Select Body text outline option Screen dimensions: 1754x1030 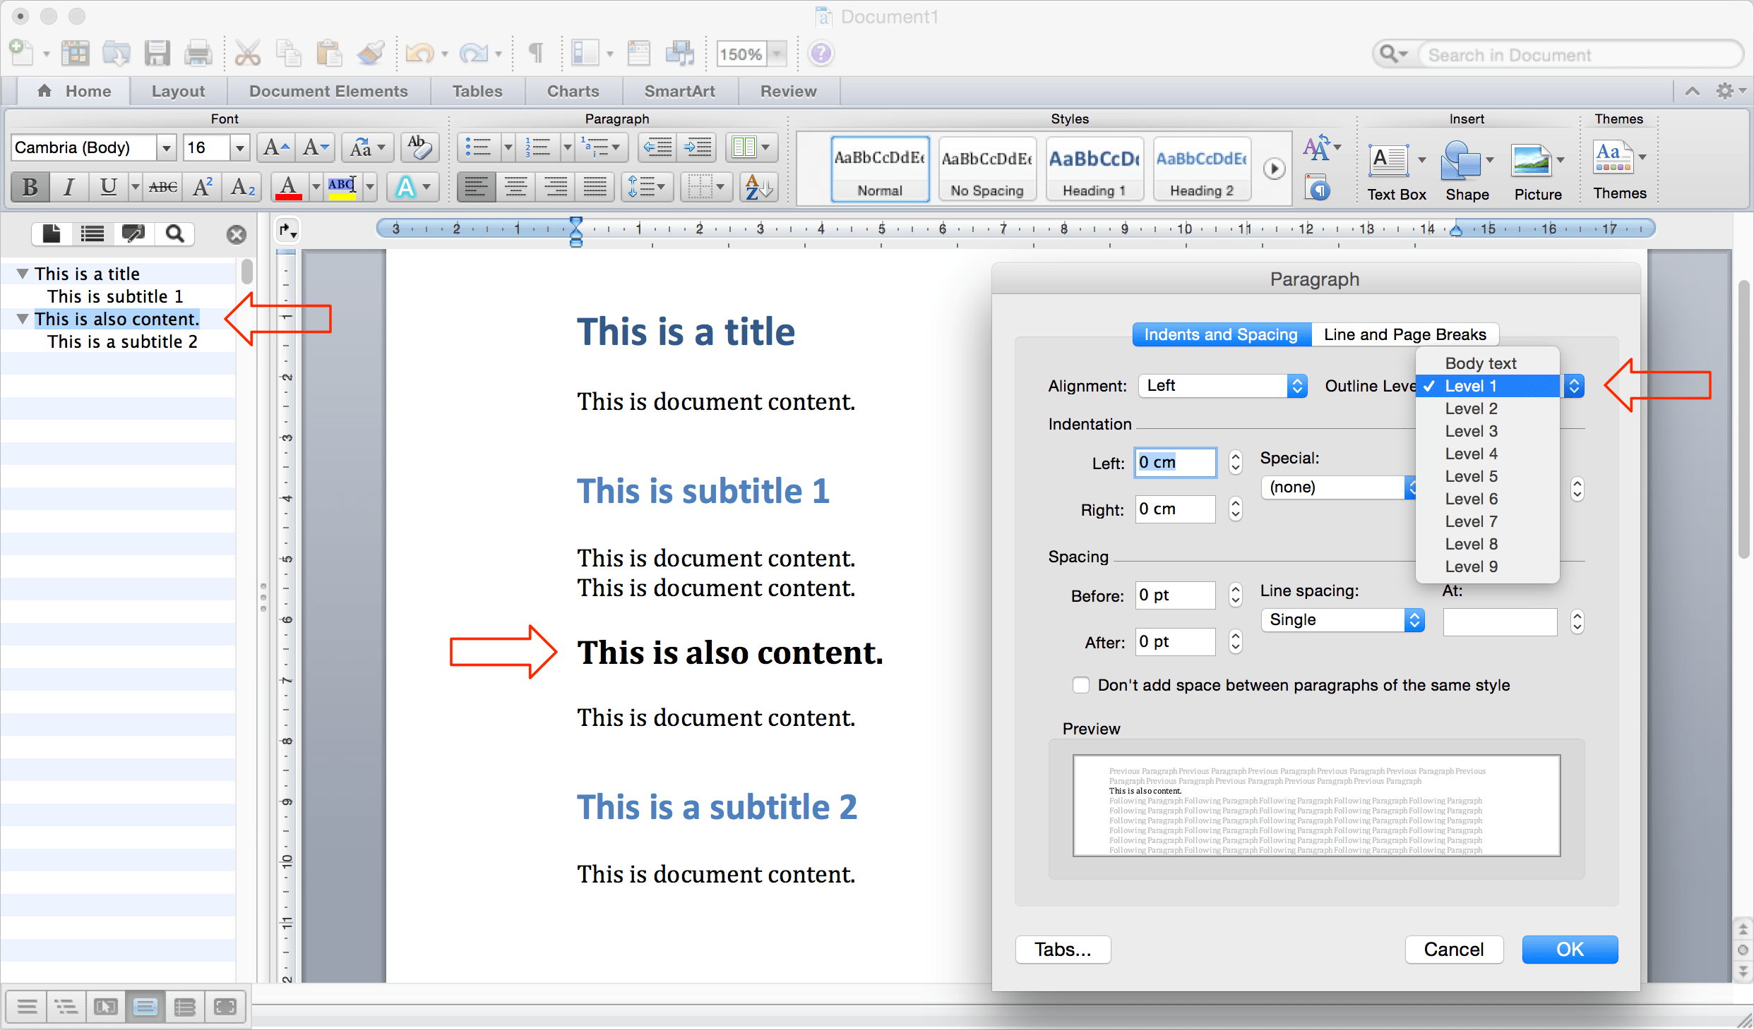(x=1480, y=363)
